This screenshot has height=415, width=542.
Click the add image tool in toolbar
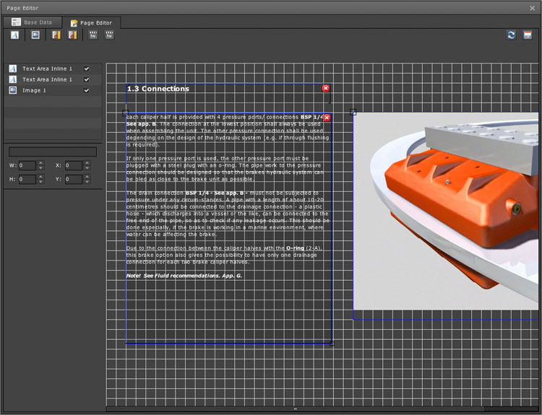tap(35, 35)
